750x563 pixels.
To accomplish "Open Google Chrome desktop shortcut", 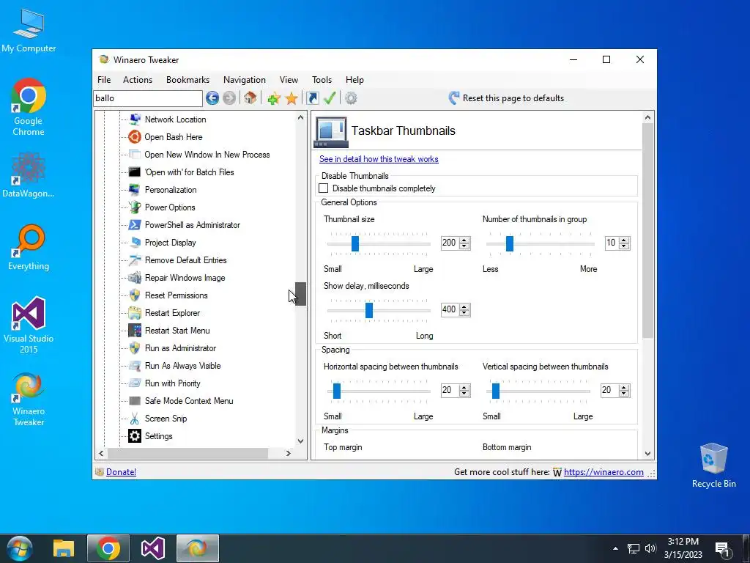I will click(29, 107).
